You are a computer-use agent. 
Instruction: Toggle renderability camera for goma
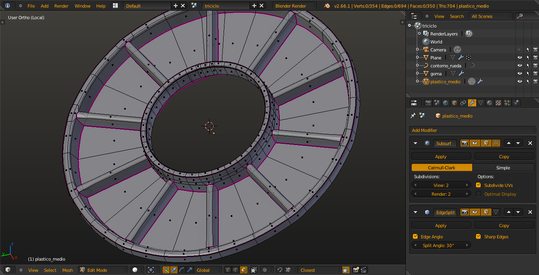tap(535, 73)
